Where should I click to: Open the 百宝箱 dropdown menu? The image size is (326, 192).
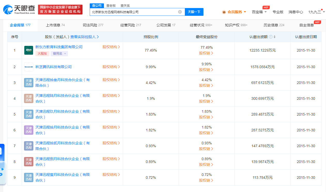[x=259, y=12]
